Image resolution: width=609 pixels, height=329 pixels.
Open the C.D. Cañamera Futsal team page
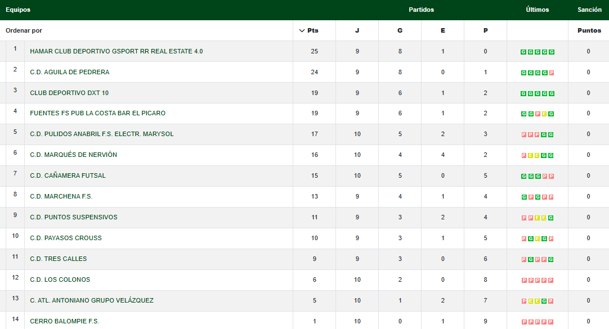coord(68,175)
